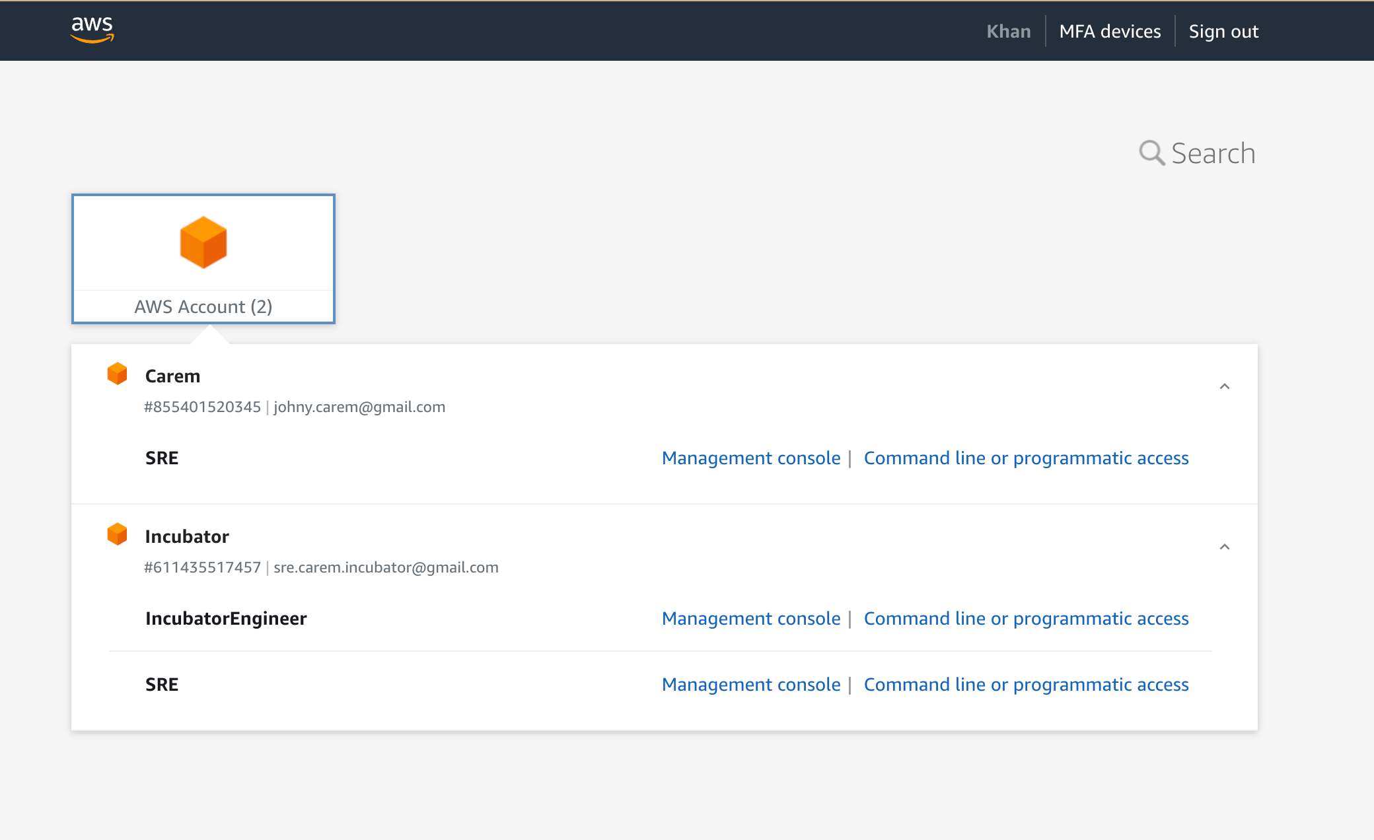Expand the AWS Account (2) section
Viewport: 1374px width, 840px height.
click(203, 306)
